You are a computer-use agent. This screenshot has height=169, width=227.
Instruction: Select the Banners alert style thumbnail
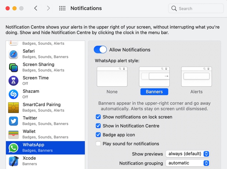pyautogui.click(x=154, y=77)
